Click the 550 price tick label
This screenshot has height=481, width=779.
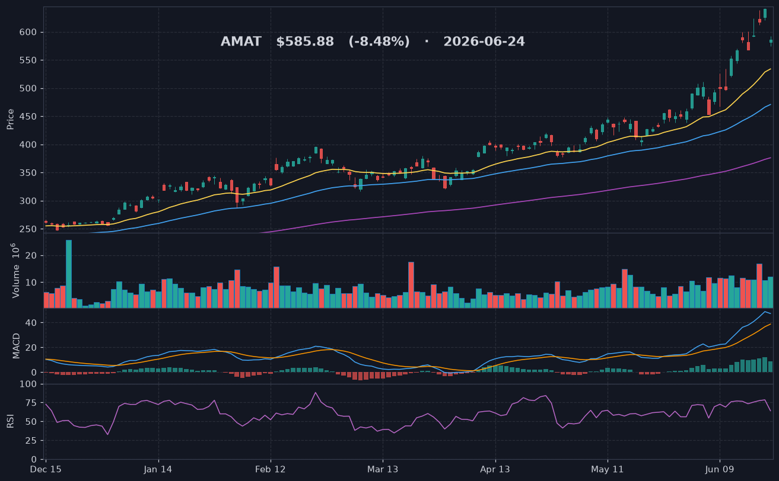click(29, 60)
